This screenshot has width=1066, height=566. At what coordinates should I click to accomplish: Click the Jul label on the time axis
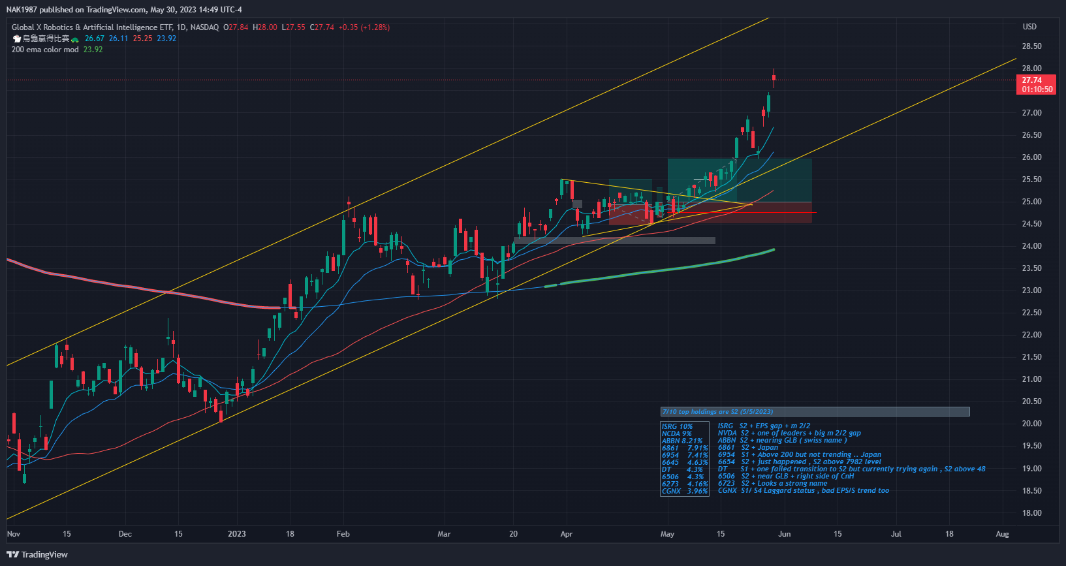tap(896, 534)
